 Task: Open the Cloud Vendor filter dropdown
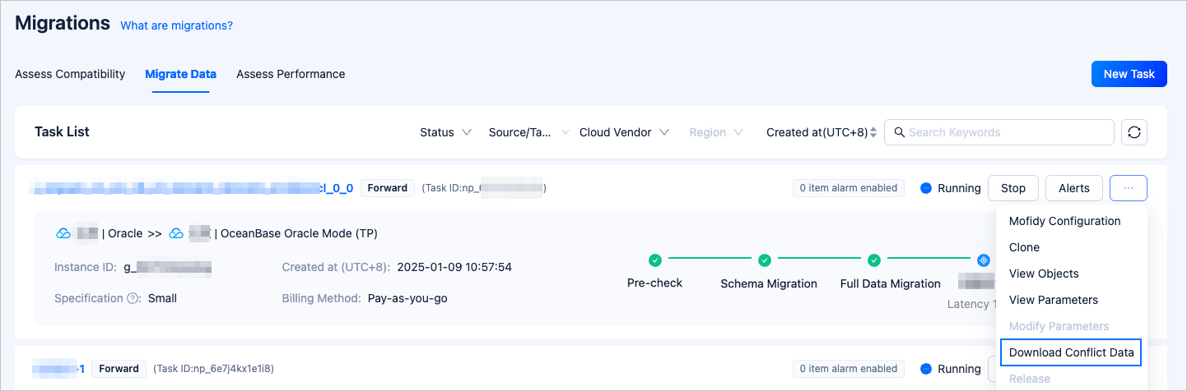[624, 132]
